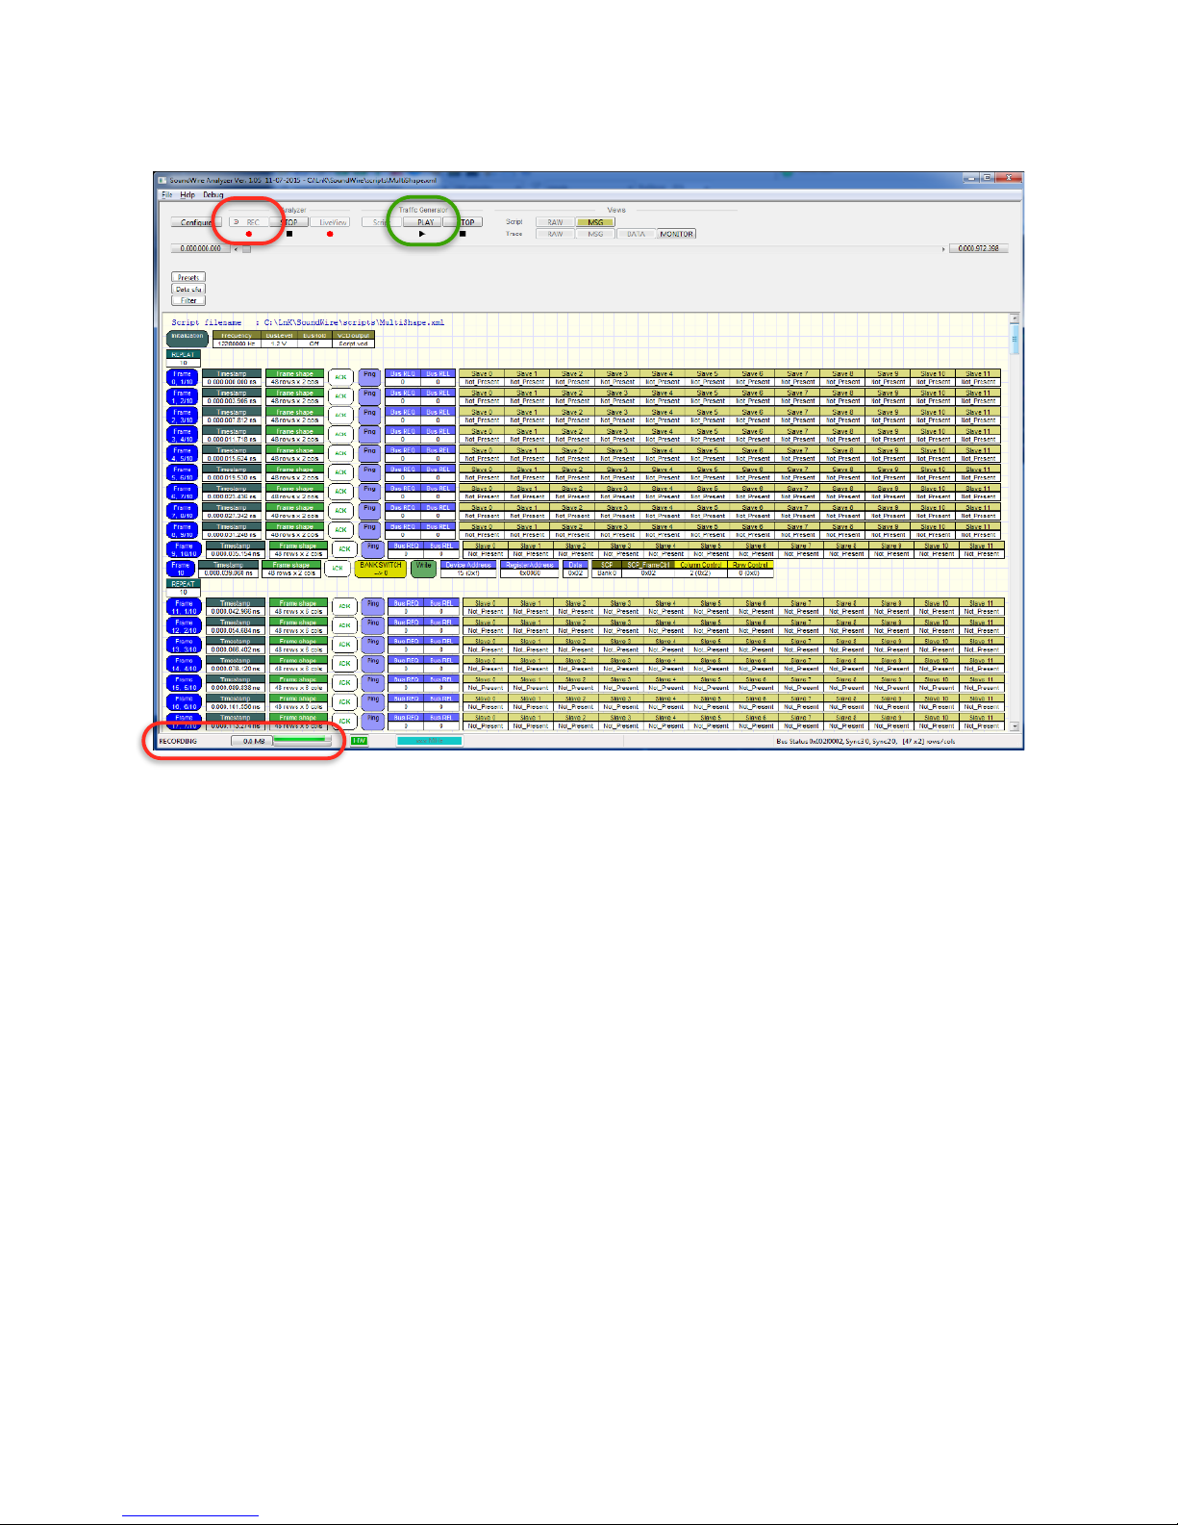1178x1525 pixels.
Task: Toggle the Script MSG view button
Action: (595, 222)
